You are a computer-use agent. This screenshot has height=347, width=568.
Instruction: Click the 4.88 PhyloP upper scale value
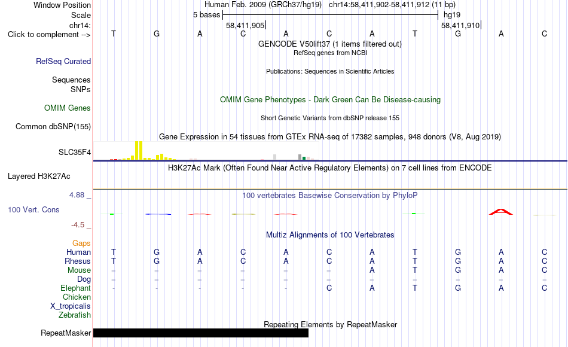(77, 195)
